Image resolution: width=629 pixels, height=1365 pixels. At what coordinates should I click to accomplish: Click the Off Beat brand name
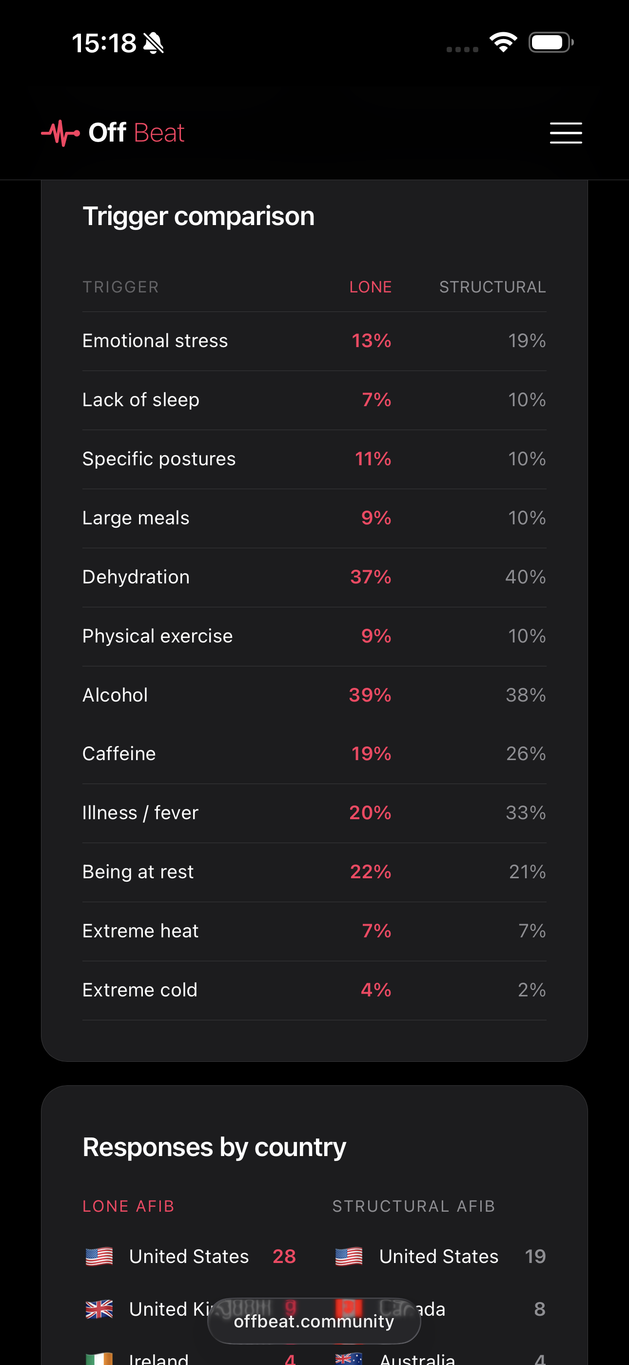tap(136, 132)
